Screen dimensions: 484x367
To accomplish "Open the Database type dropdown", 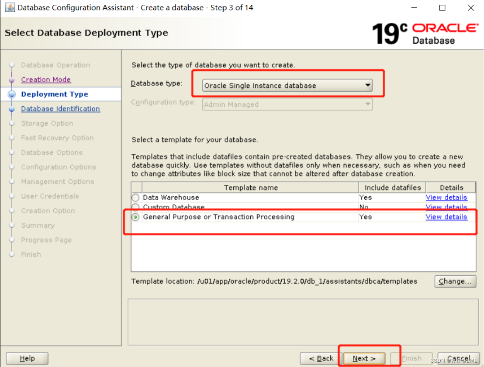I will (x=287, y=86).
